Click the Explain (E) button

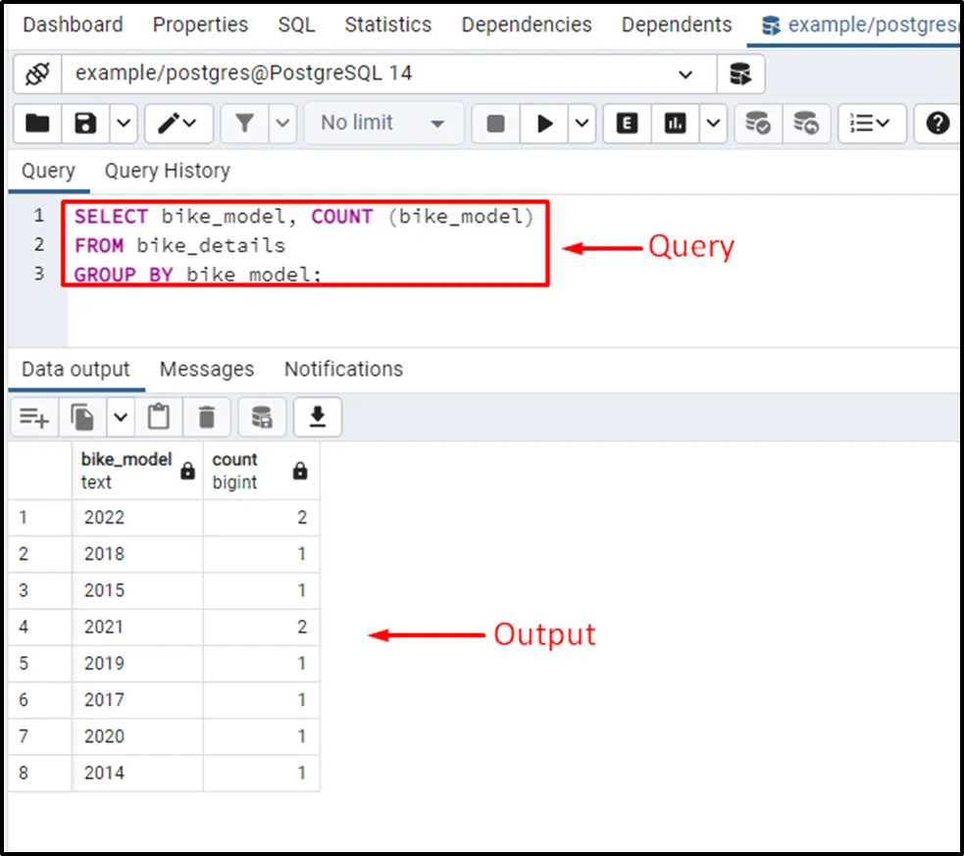(627, 124)
